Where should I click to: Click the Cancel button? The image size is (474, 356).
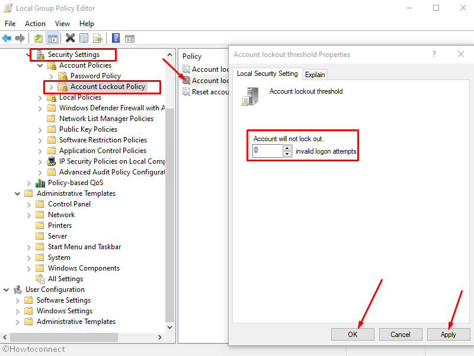pos(401,335)
